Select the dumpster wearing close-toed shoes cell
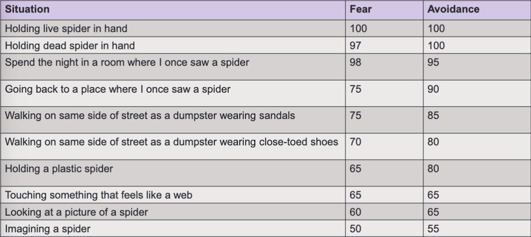531x237 pixels. point(171,142)
